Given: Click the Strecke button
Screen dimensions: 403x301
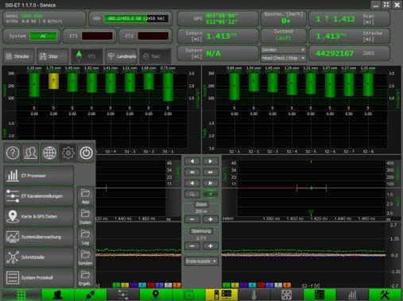Looking at the screenshot, I should click(18, 56).
